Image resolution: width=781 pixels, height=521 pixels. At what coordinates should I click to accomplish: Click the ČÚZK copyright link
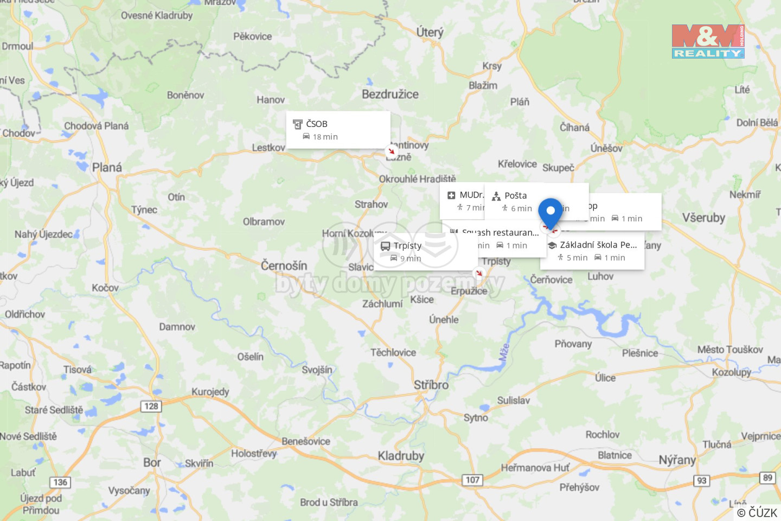coord(757,512)
